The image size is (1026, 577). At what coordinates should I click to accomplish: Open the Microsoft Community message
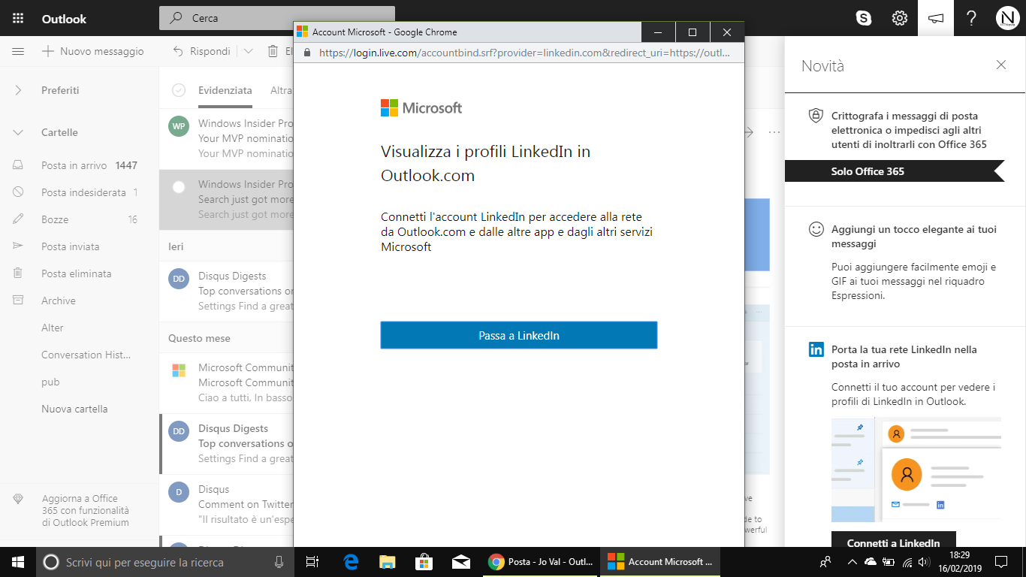(226, 382)
